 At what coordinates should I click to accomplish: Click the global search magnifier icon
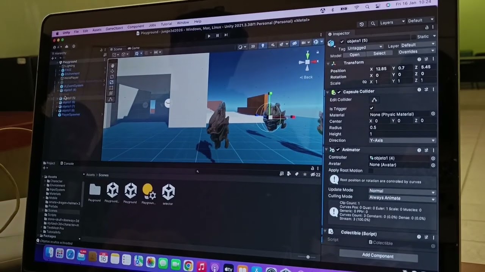click(373, 23)
